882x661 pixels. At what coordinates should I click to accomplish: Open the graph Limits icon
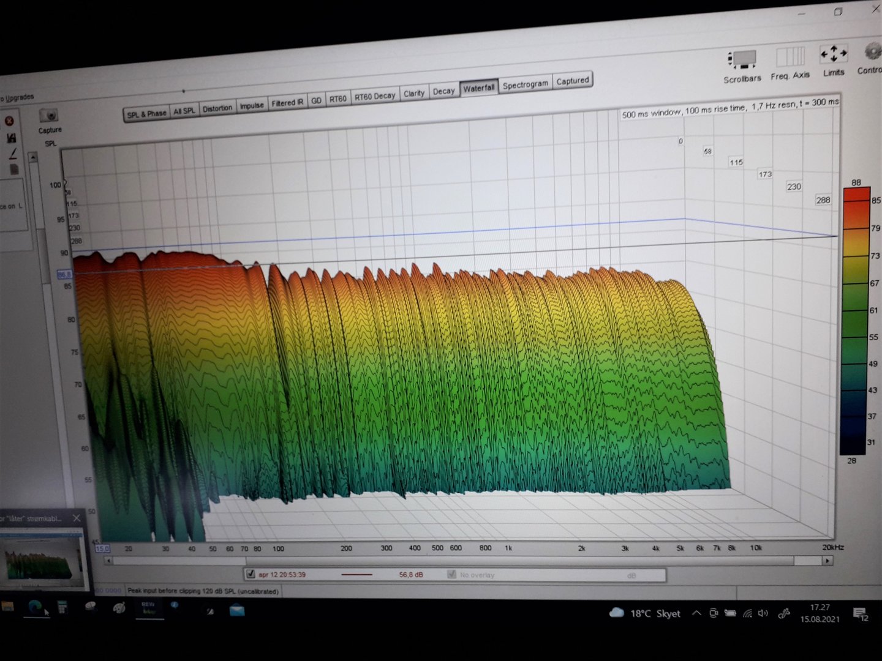tap(834, 54)
